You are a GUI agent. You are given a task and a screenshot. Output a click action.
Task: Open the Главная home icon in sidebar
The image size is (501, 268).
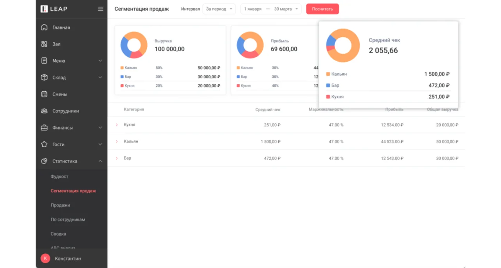(x=44, y=27)
